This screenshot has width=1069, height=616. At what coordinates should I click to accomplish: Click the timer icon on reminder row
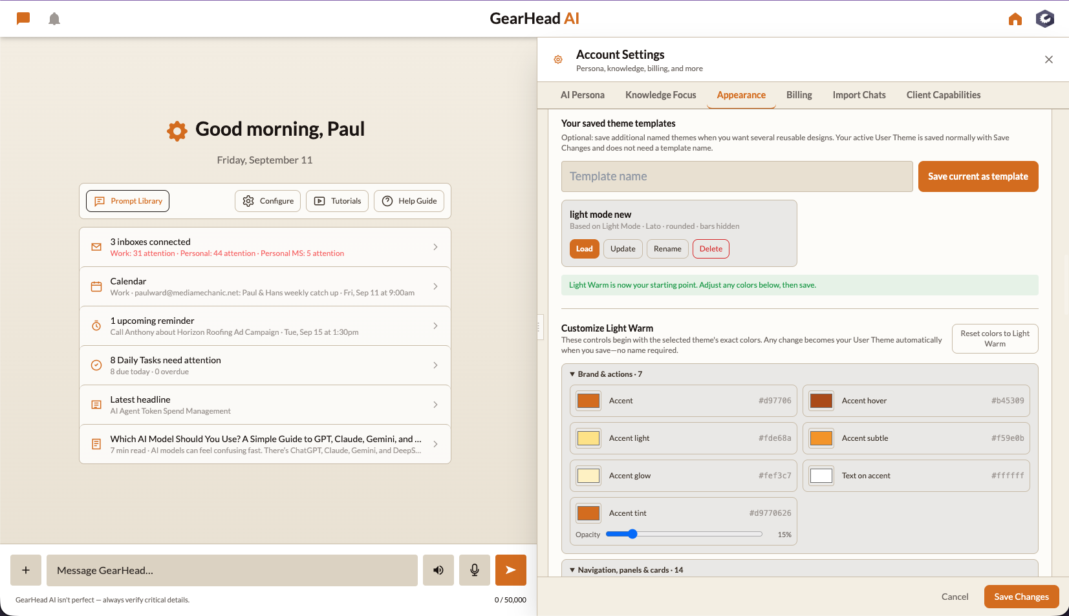96,326
